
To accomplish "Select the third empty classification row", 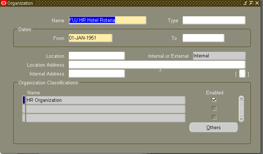I will (106, 118).
